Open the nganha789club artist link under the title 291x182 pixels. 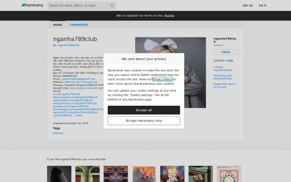(68, 45)
